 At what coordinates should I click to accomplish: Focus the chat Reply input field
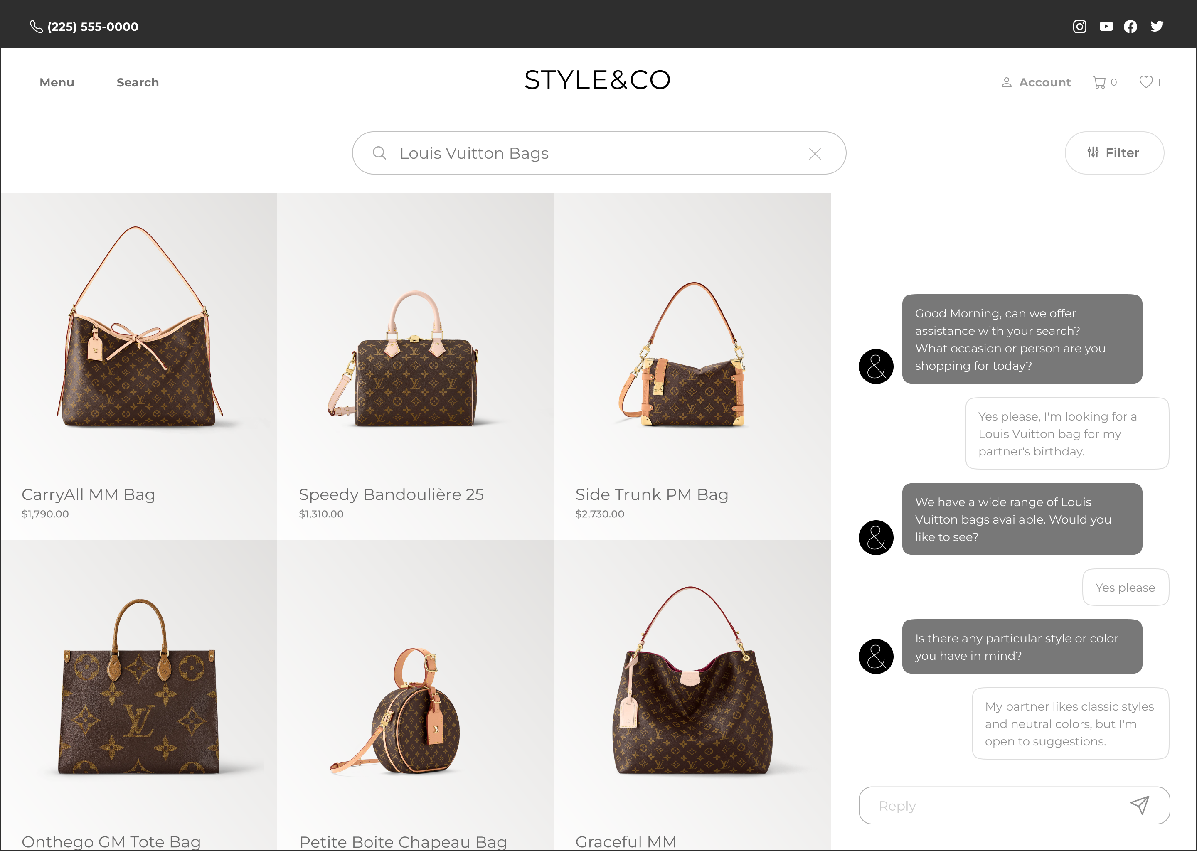pyautogui.click(x=996, y=805)
